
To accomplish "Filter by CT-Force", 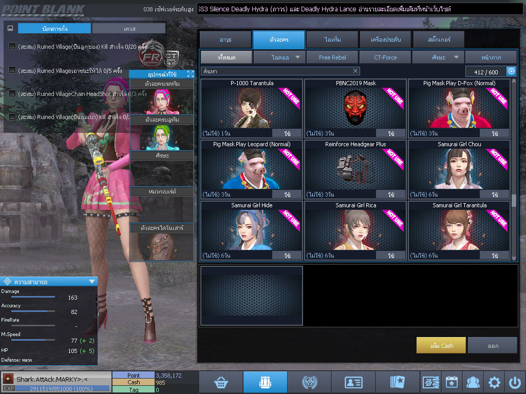I will 385,57.
